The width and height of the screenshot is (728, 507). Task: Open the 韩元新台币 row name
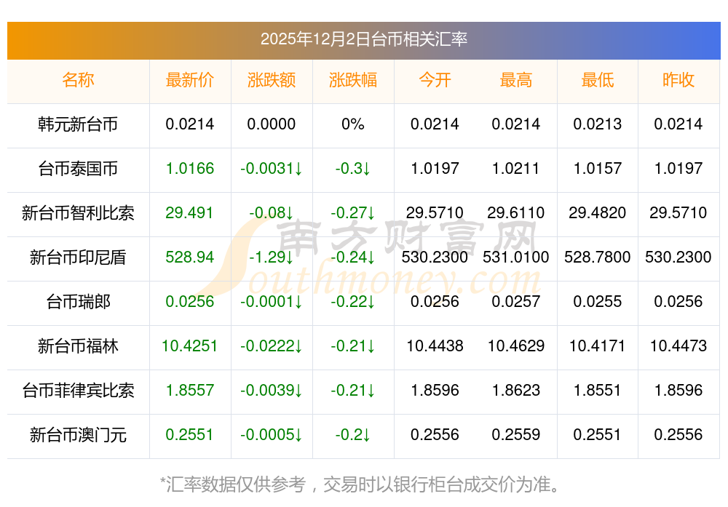[x=78, y=124]
